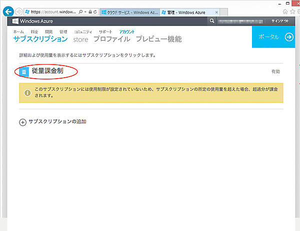Viewport: 300px width, 231px height.
Task: Click the plus icon for adding subscription
Action: click(23, 122)
